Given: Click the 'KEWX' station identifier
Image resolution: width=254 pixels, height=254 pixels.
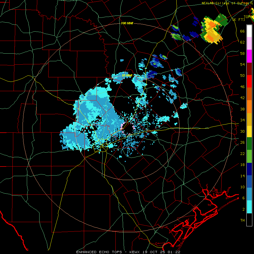Looking at the screenshot, I should pyautogui.click(x=135, y=252).
